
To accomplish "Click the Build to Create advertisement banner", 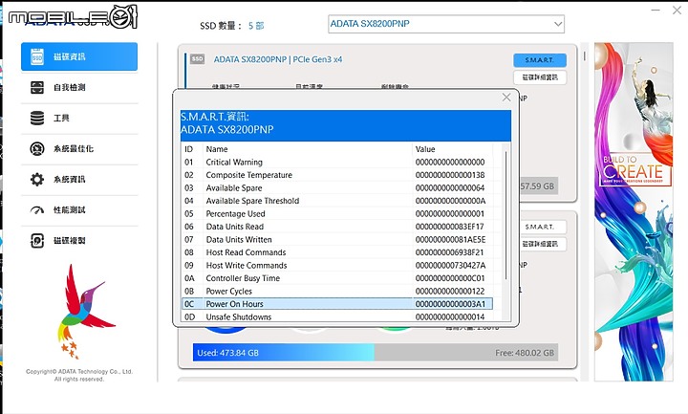I will pyautogui.click(x=634, y=211).
